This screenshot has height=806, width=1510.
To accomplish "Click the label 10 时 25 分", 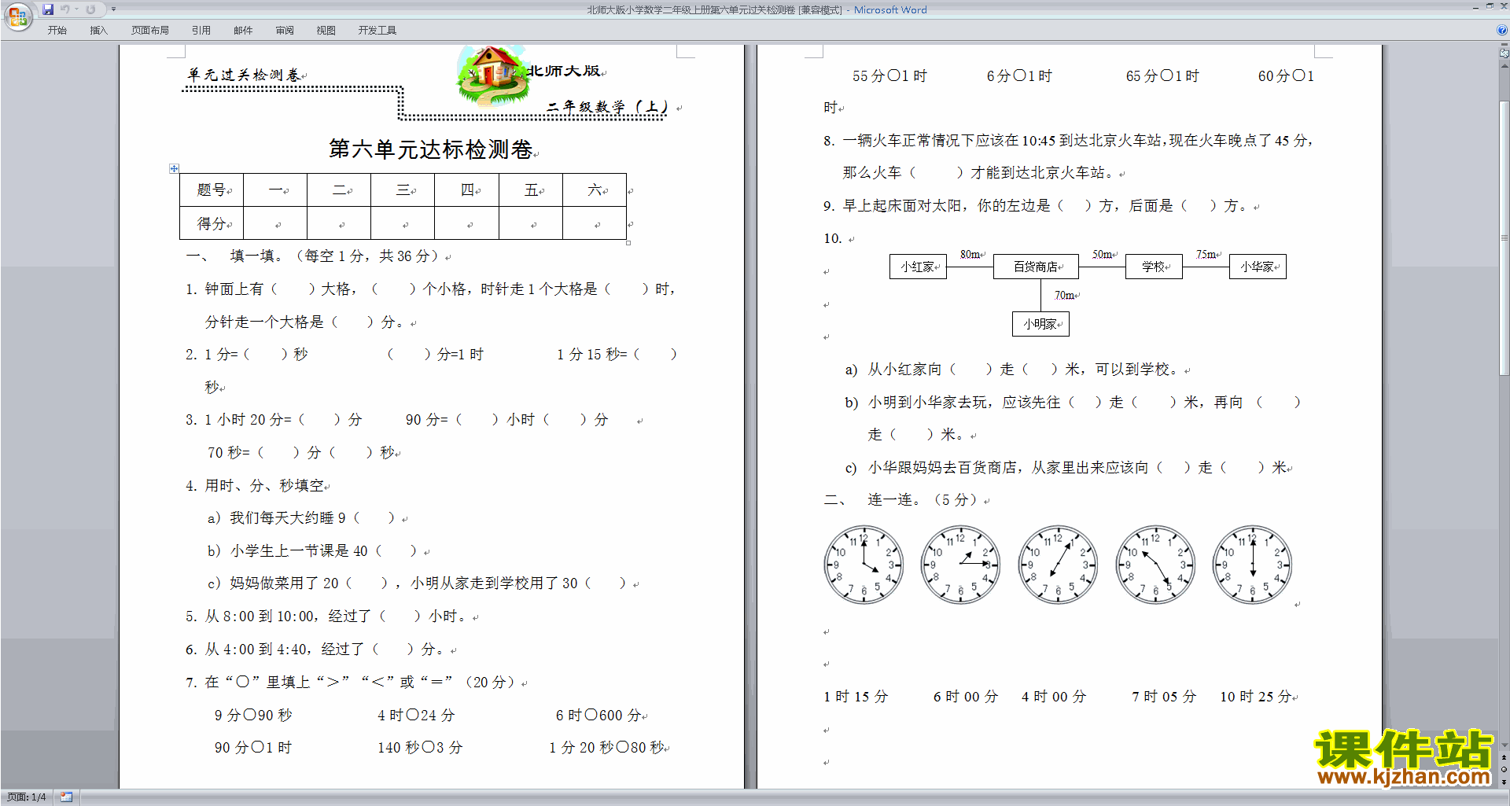I will coord(1256,697).
